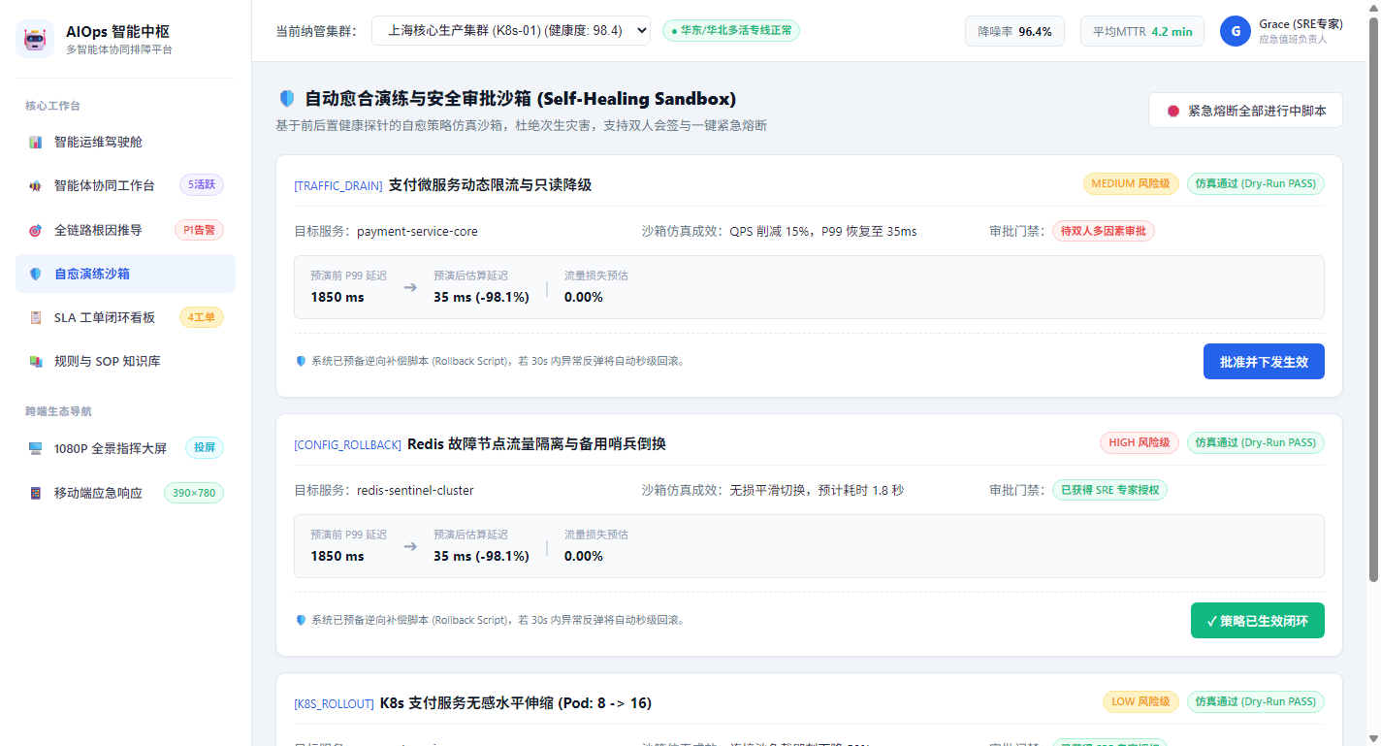
Task: Click the user avatar G circle
Action: click(x=1236, y=31)
